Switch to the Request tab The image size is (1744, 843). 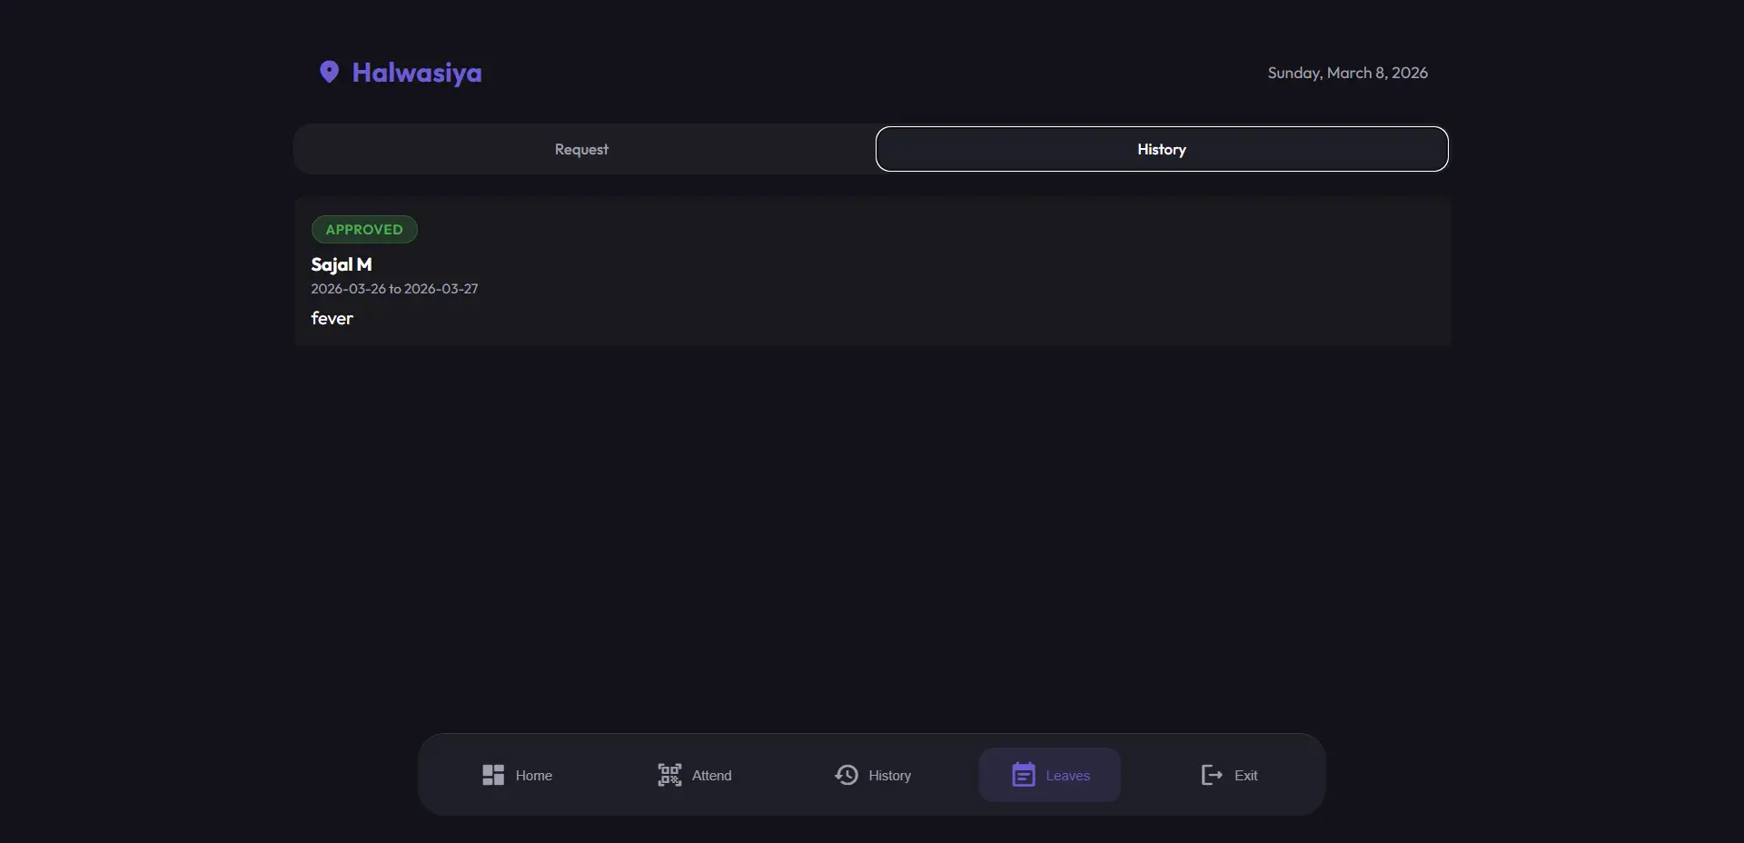pyautogui.click(x=581, y=149)
